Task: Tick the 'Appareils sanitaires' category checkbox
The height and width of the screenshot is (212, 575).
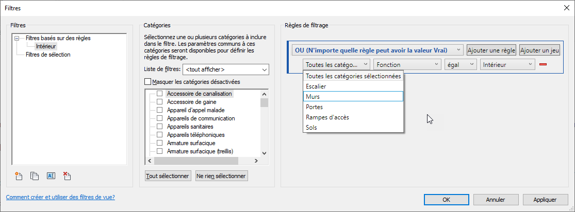Action: pos(160,127)
